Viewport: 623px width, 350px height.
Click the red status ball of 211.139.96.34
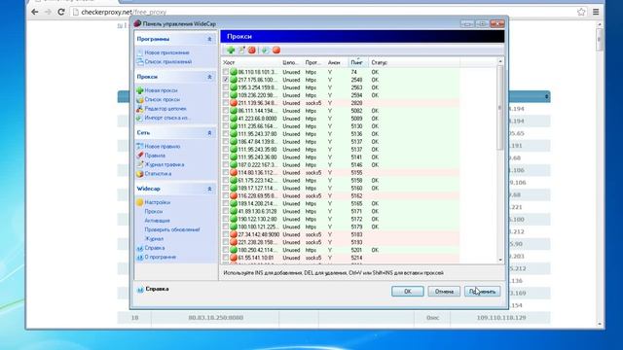coord(234,103)
